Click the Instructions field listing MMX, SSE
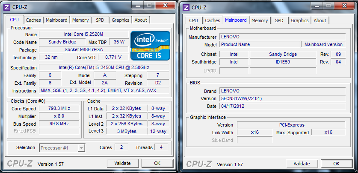Viewport: 358px width, 173px height. [104, 90]
